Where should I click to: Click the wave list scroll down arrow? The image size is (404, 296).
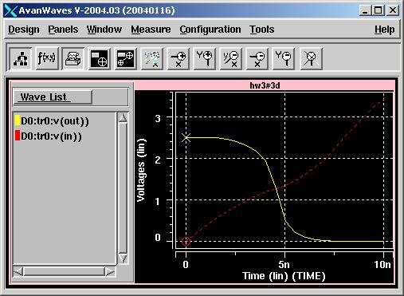[x=123, y=258]
